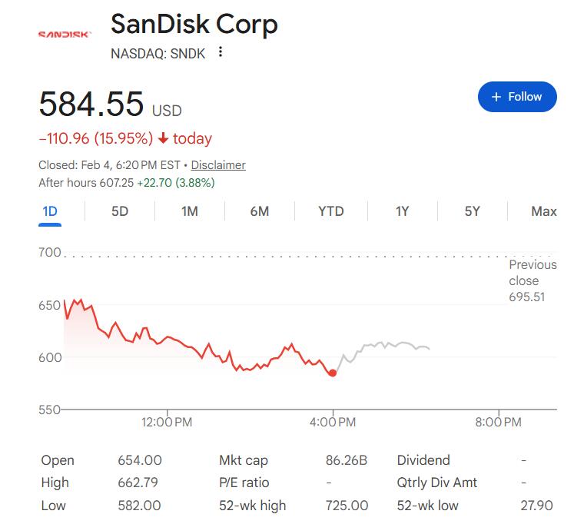Show the YTD chart range
Image resolution: width=574 pixels, height=524 pixels.
[x=330, y=211]
